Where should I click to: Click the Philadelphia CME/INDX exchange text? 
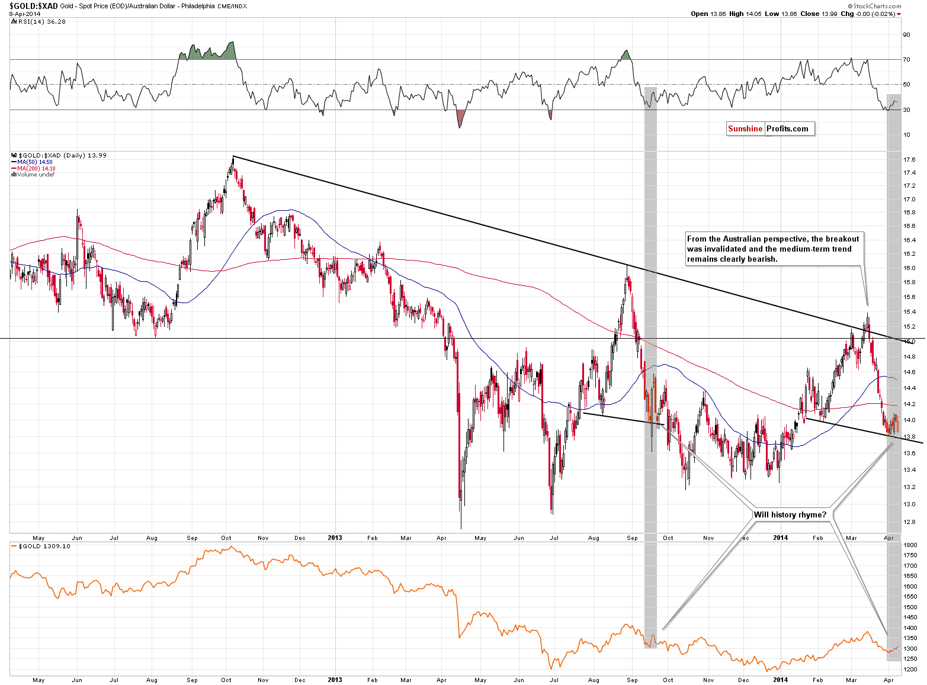214,6
